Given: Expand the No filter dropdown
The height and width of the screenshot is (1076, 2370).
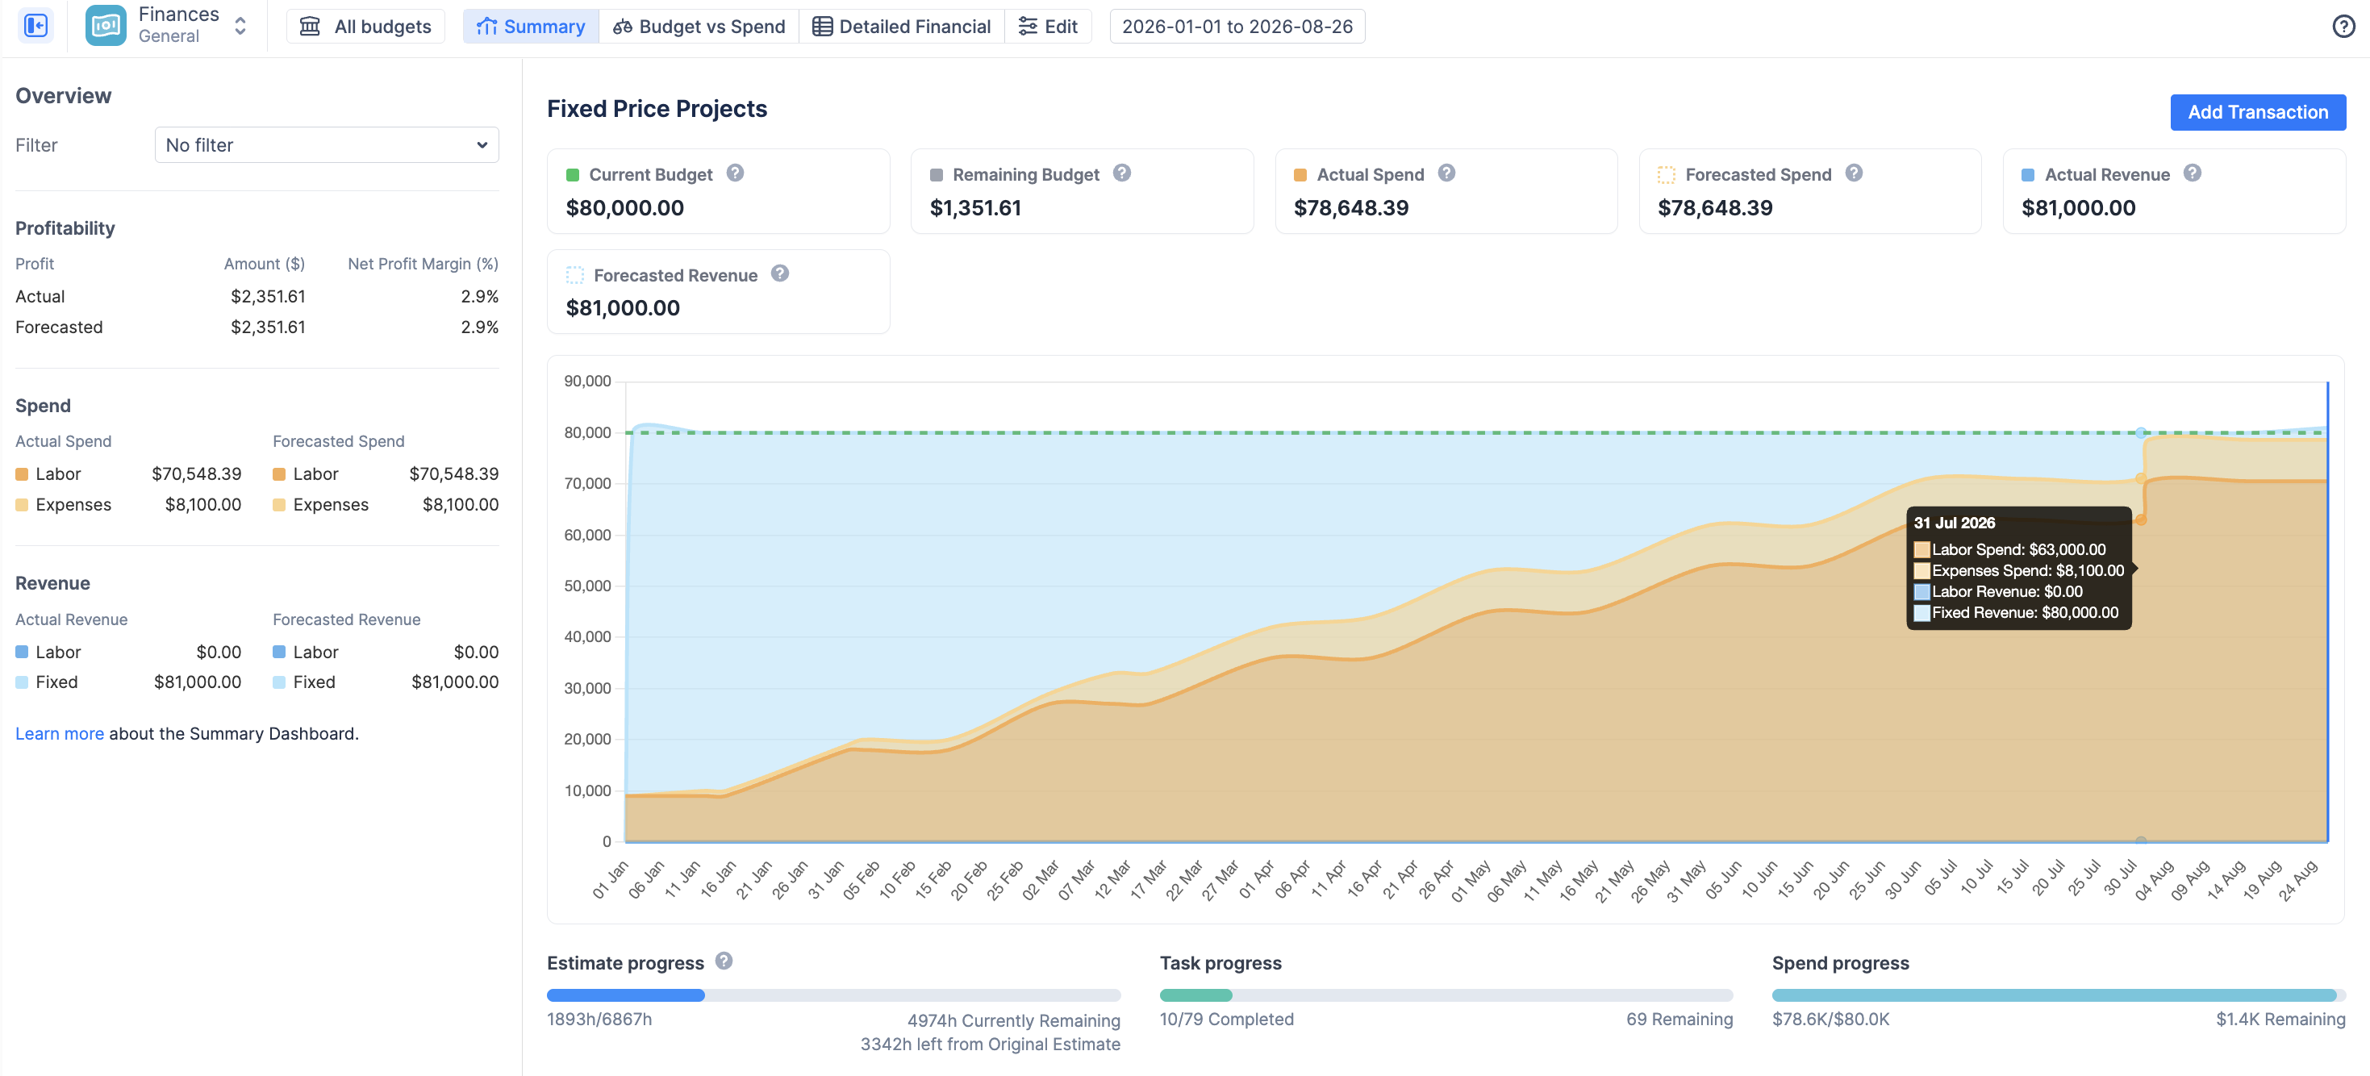Looking at the screenshot, I should tap(327, 145).
